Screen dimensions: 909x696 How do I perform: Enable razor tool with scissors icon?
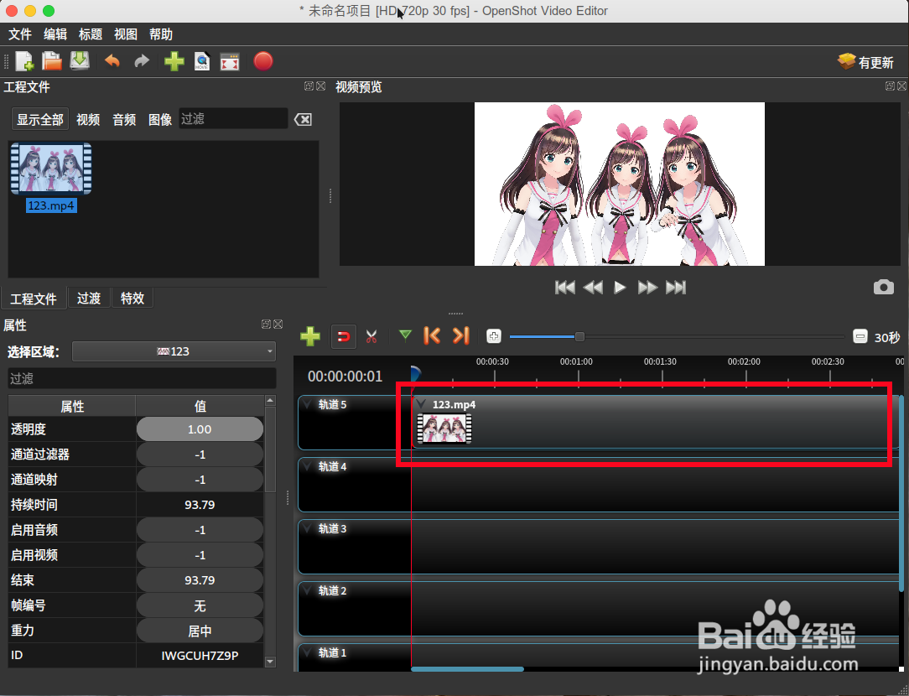(371, 336)
